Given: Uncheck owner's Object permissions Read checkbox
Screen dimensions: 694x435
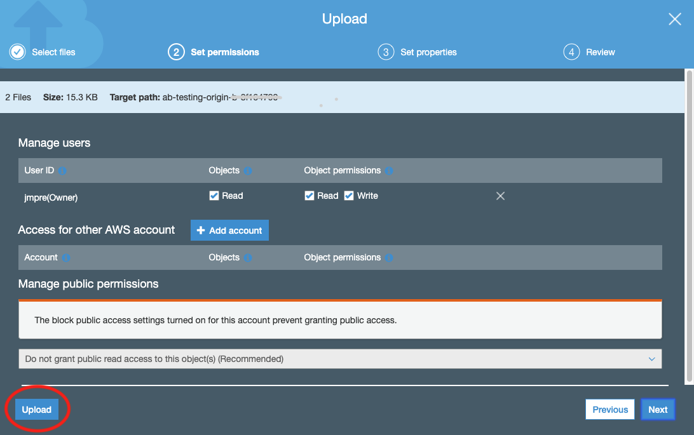Looking at the screenshot, I should pos(310,196).
